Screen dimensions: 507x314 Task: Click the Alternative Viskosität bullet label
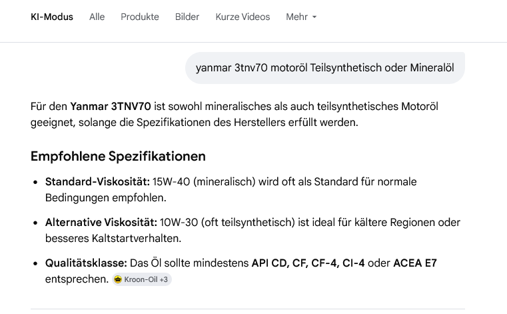tap(101, 222)
